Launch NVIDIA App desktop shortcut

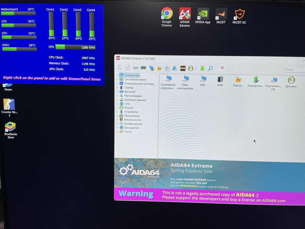click(203, 16)
